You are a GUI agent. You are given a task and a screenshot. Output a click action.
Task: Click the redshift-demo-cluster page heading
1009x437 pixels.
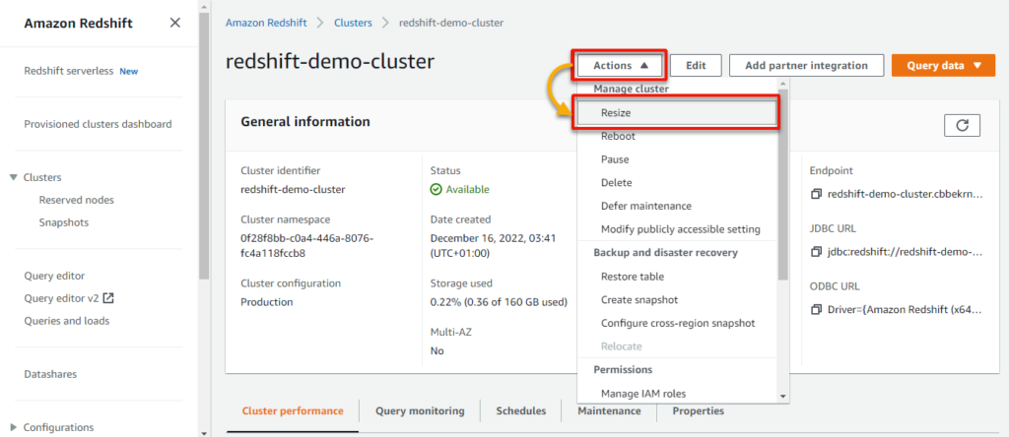point(329,61)
